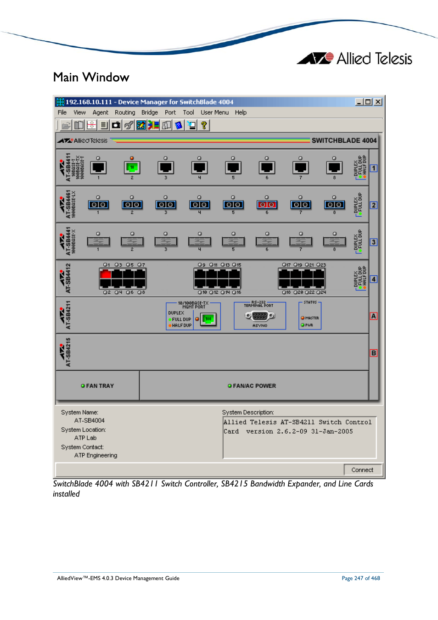The width and height of the screenshot is (438, 620).
Task: Maximize the Device Manager window
Action: [x=368, y=102]
